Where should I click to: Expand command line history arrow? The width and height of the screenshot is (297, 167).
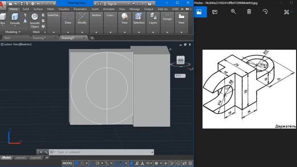(152, 152)
